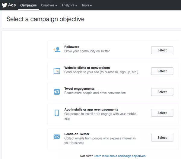Click the app installs phone icon

[x=57, y=113]
